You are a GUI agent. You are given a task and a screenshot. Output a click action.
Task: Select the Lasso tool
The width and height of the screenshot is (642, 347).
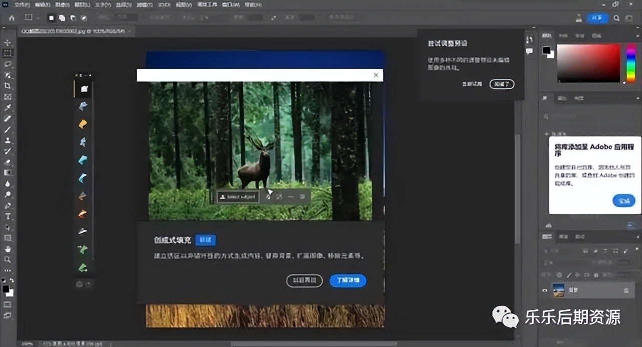coord(8,64)
